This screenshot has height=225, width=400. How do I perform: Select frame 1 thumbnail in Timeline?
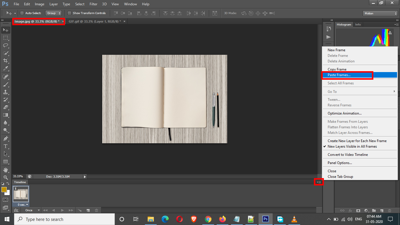tap(21, 195)
